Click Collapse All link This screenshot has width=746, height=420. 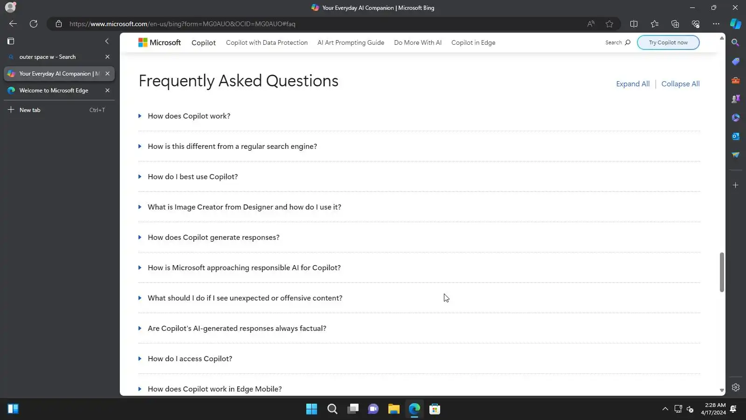click(x=680, y=84)
